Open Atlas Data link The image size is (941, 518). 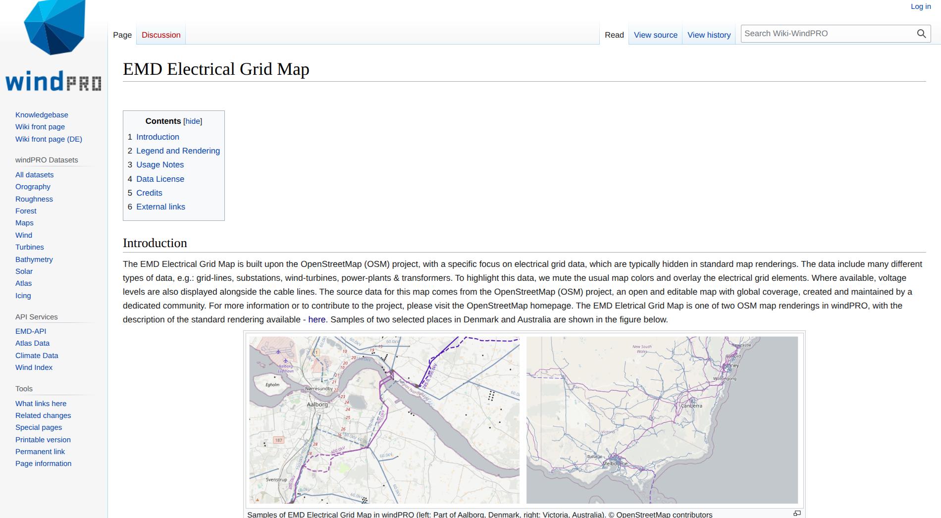point(32,343)
